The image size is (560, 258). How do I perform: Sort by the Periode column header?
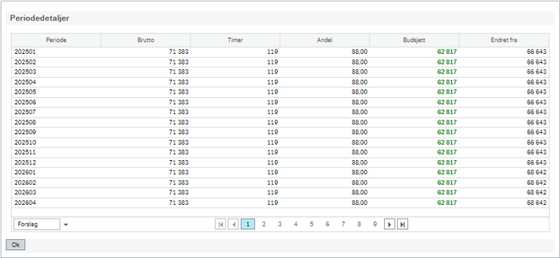click(x=57, y=41)
